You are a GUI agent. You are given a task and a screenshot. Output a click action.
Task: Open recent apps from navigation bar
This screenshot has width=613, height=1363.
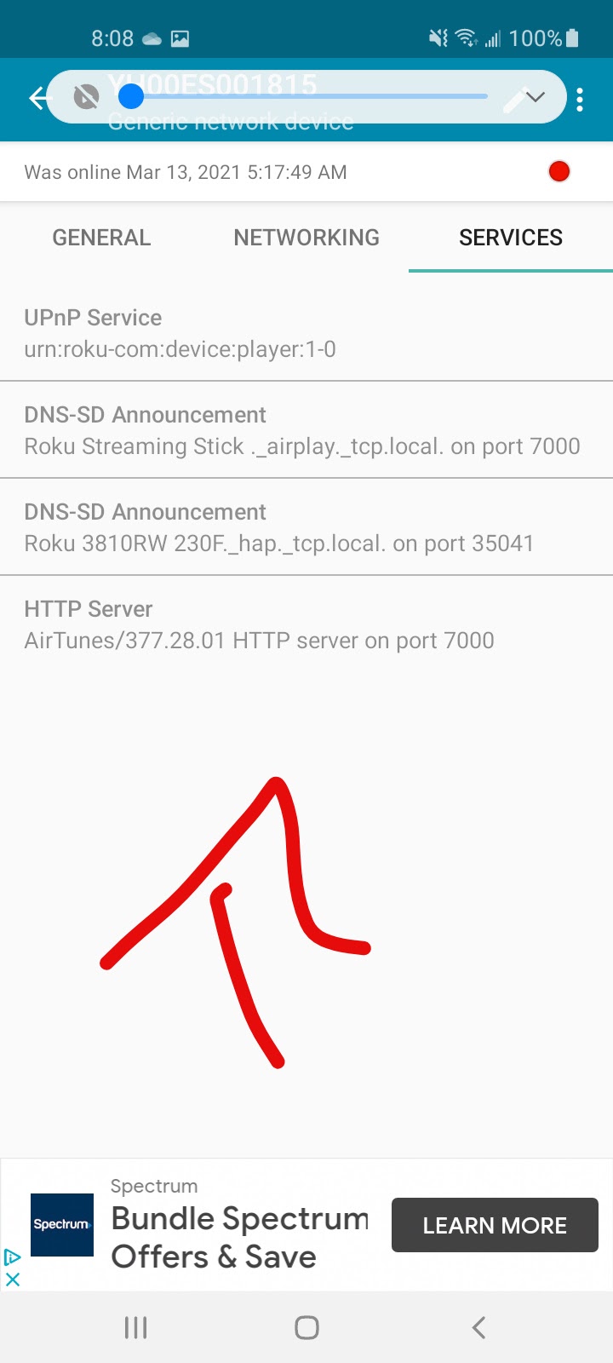(x=135, y=1327)
